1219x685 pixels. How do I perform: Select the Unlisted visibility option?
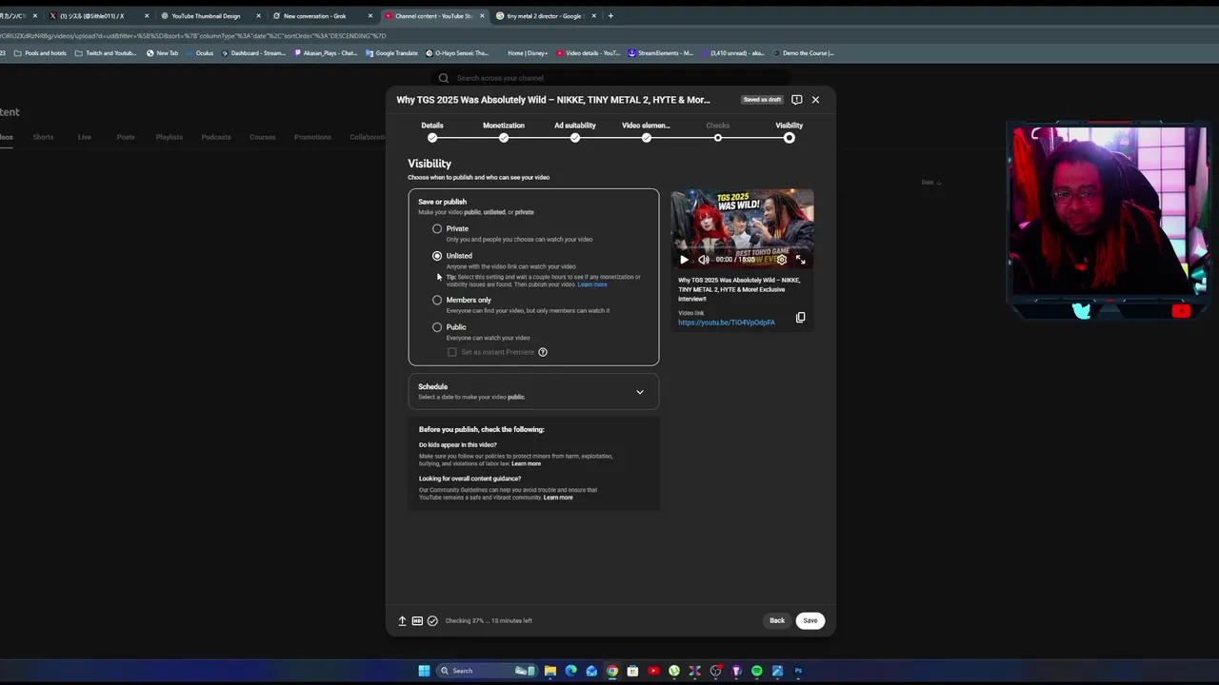click(437, 256)
